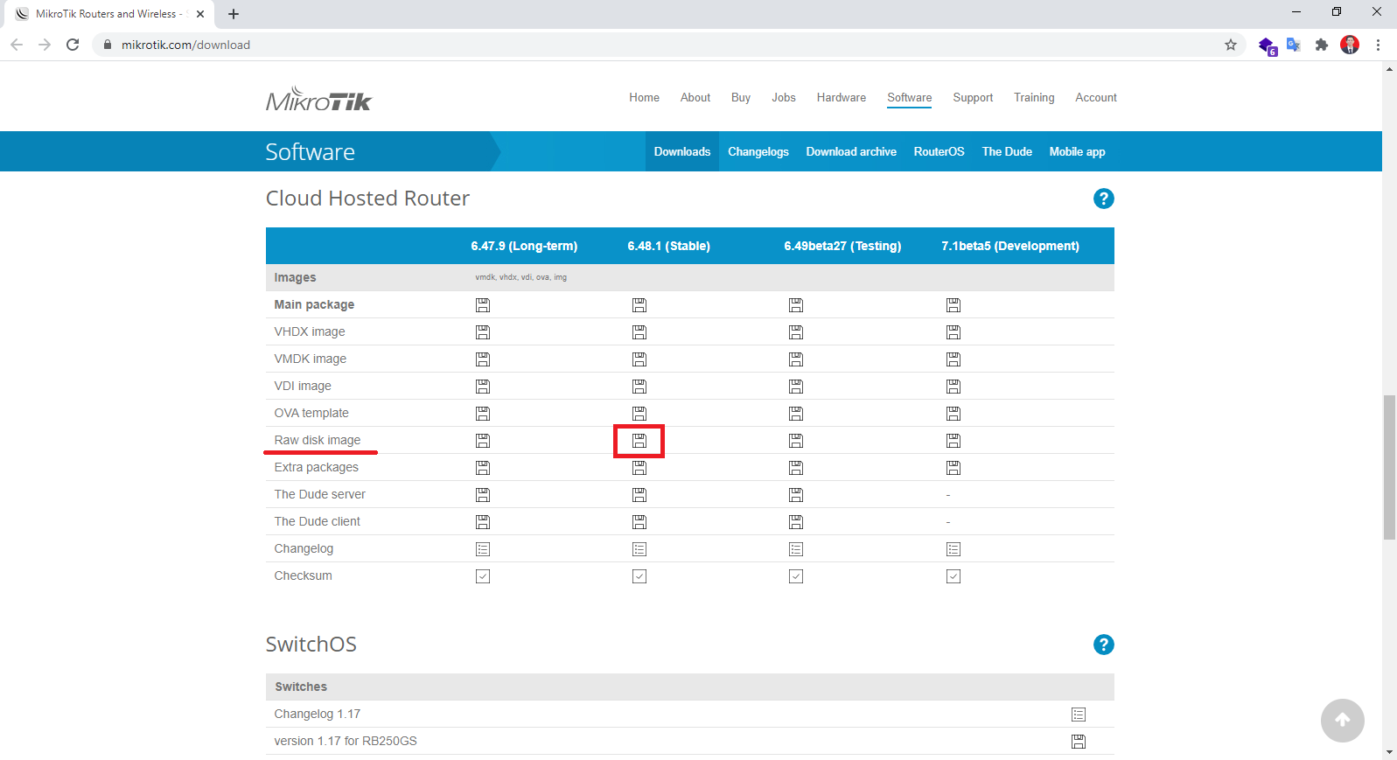
Task: Open the Jobs page
Action: 784,97
